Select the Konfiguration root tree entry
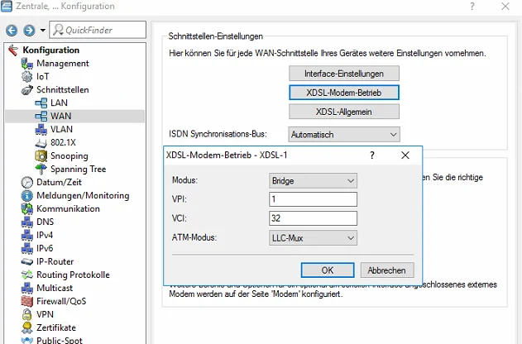The width and height of the screenshot is (522, 344). pos(51,50)
